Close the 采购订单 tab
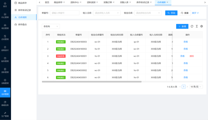Screen dimensions: 208x120 (113, 2)
